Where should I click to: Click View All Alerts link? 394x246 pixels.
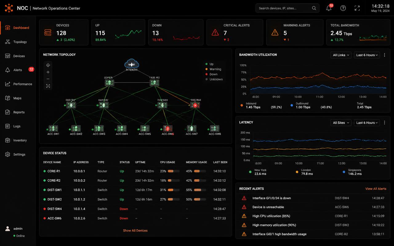tap(376, 189)
